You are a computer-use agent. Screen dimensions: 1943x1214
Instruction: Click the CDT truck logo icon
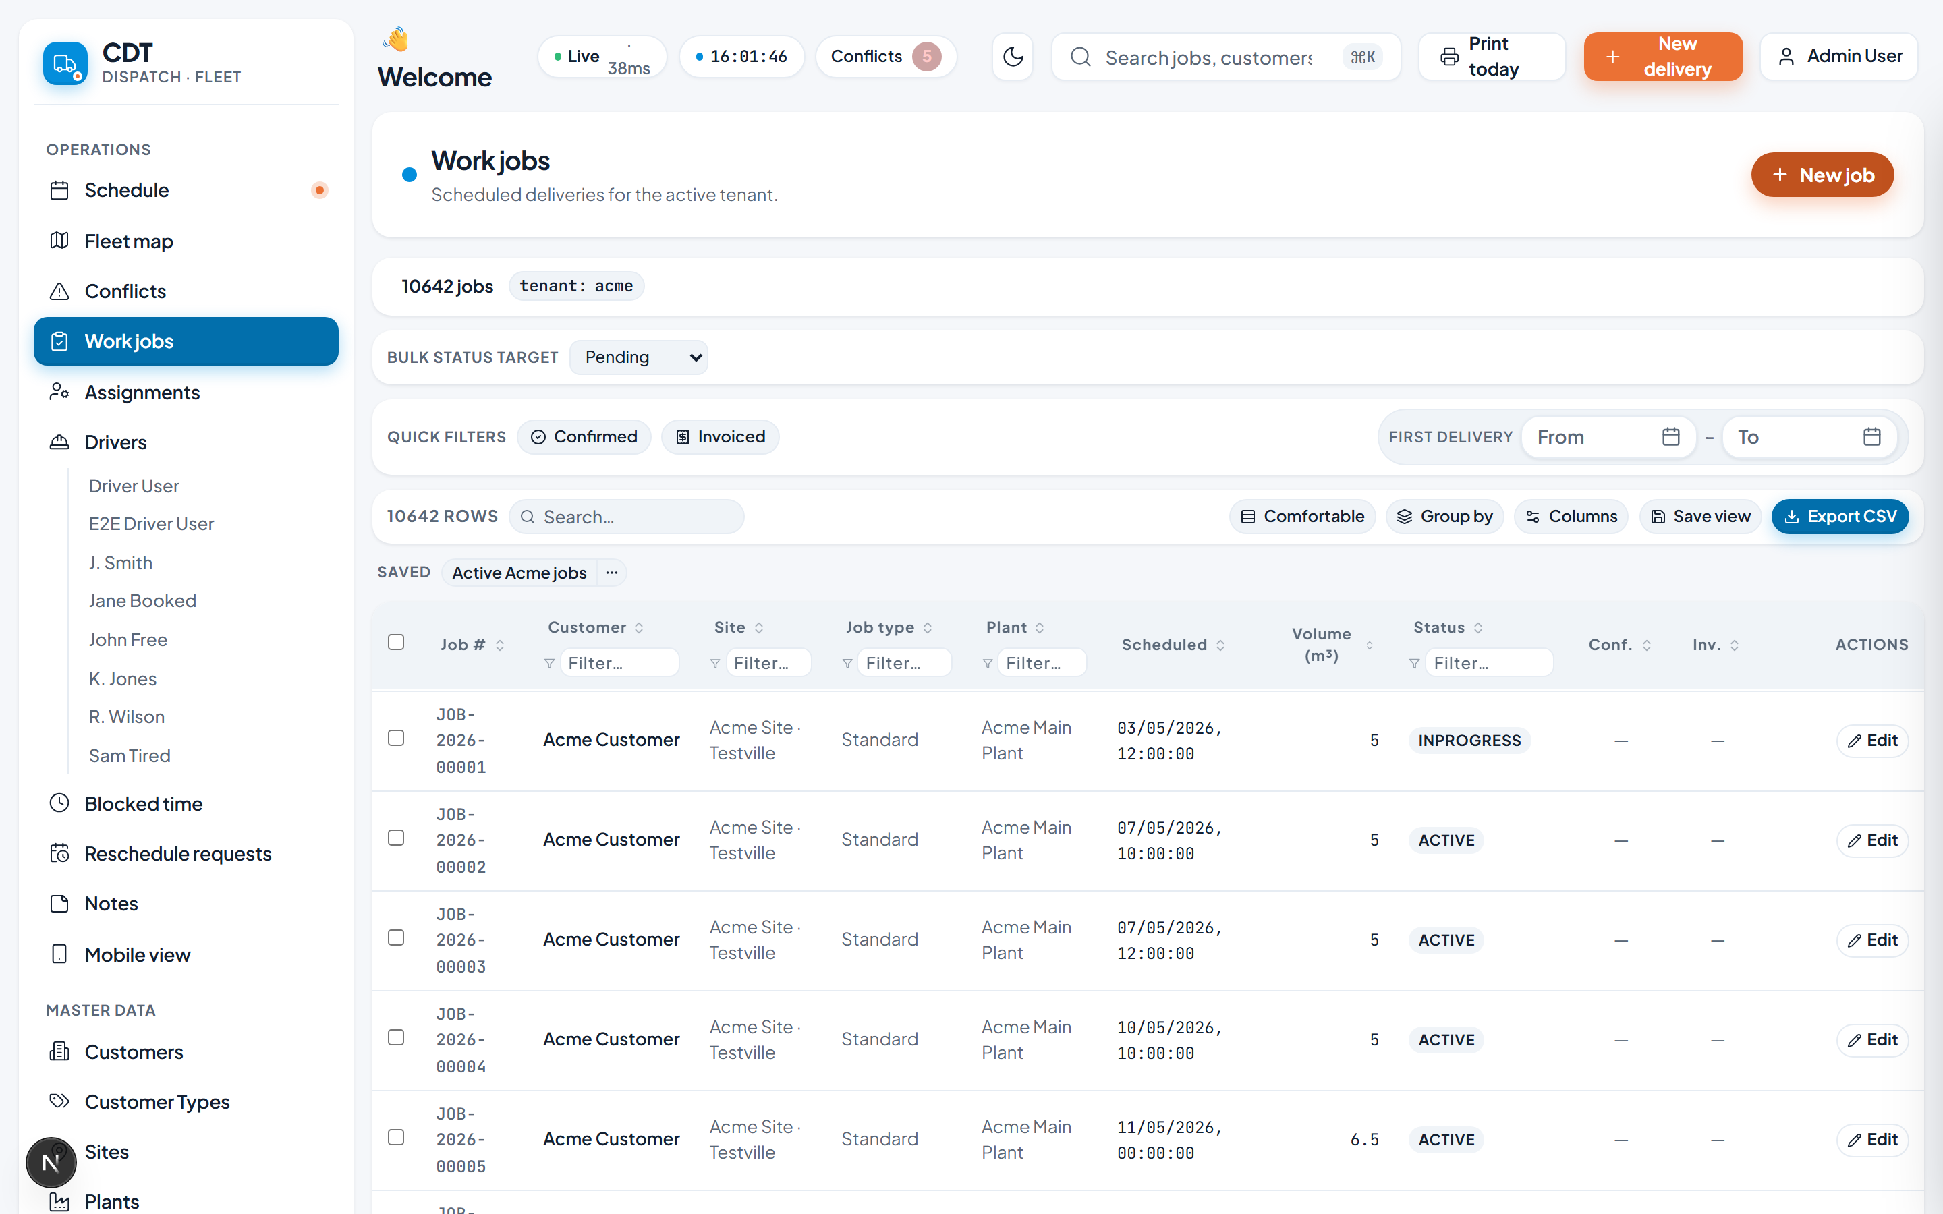pos(65,63)
